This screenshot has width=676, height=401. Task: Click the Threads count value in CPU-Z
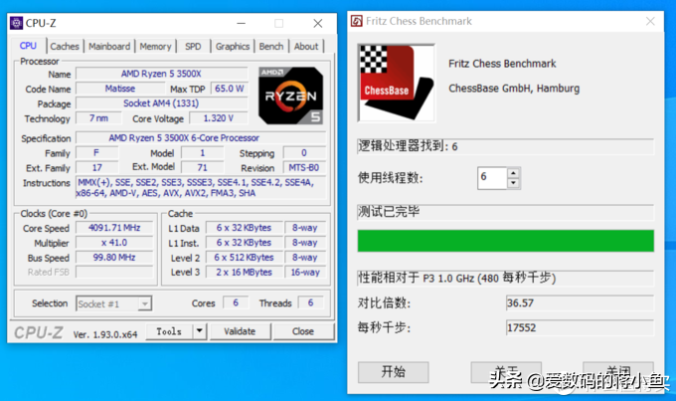point(311,303)
